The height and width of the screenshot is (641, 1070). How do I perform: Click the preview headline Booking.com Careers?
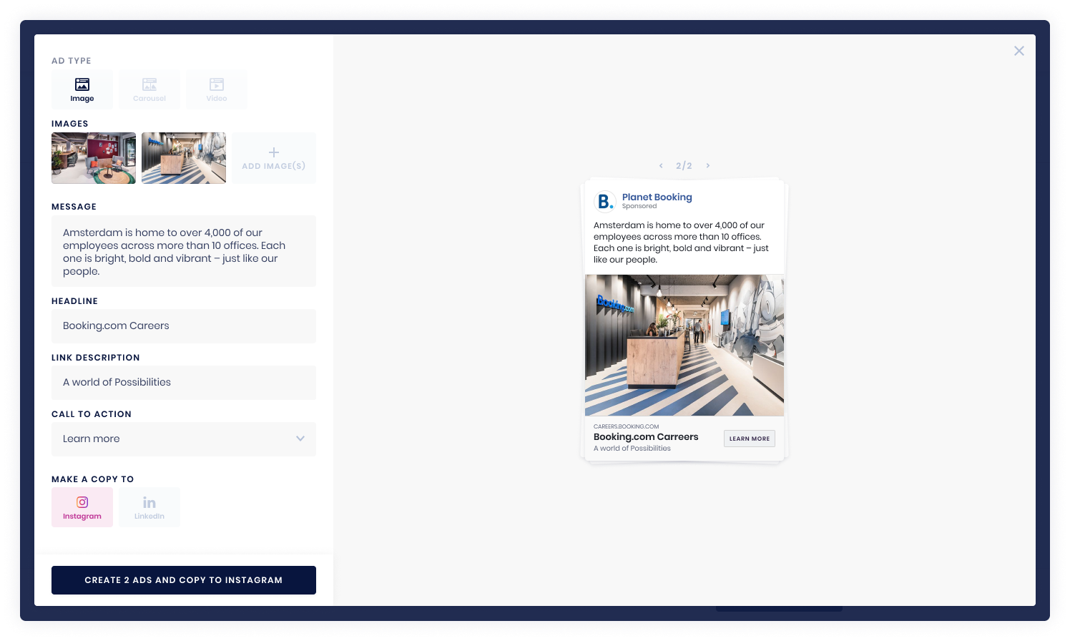[646, 436]
